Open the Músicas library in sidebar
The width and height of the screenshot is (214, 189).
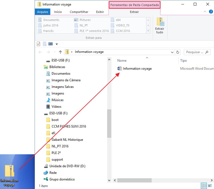57,100
